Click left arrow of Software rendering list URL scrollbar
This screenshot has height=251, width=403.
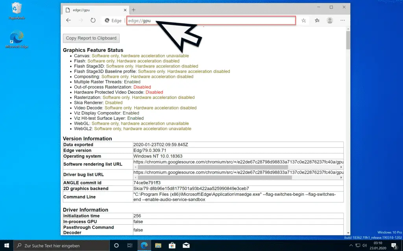135,167
